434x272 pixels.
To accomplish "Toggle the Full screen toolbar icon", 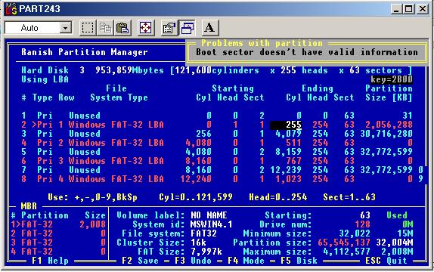I will click(146, 28).
